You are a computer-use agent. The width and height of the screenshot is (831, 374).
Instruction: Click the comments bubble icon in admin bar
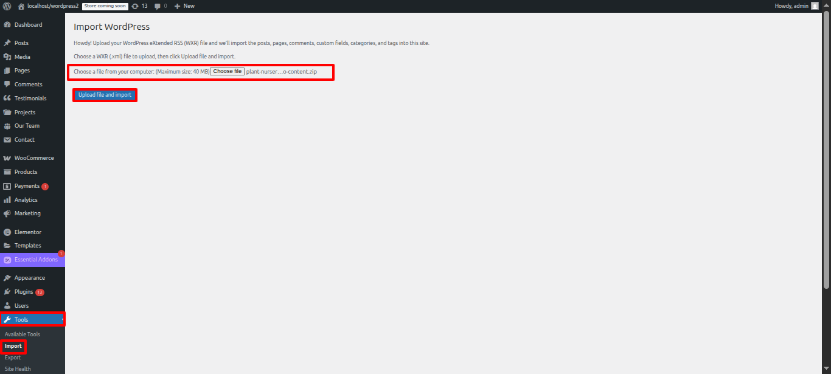pyautogui.click(x=158, y=6)
